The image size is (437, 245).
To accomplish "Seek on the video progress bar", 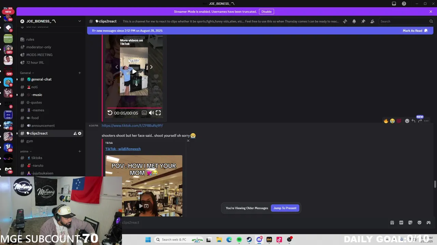I will click(x=134, y=108).
